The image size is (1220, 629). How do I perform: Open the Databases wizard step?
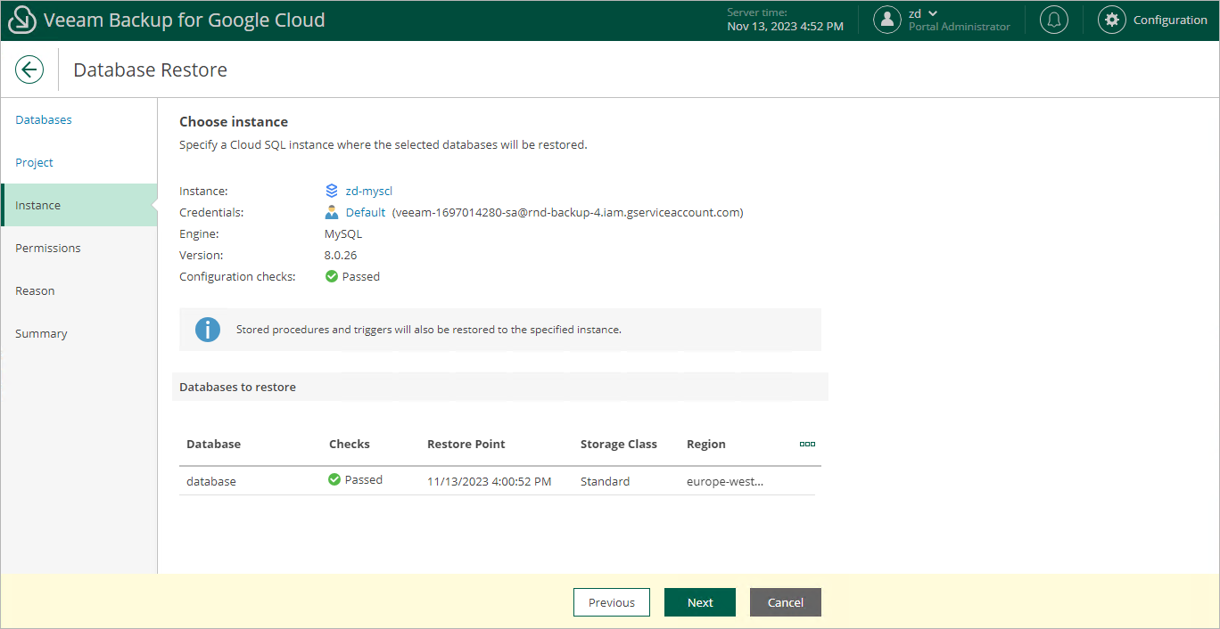click(x=44, y=119)
